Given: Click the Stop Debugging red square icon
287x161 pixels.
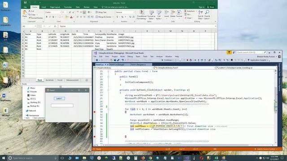Looking at the screenshot, I should (x=187, y=60).
